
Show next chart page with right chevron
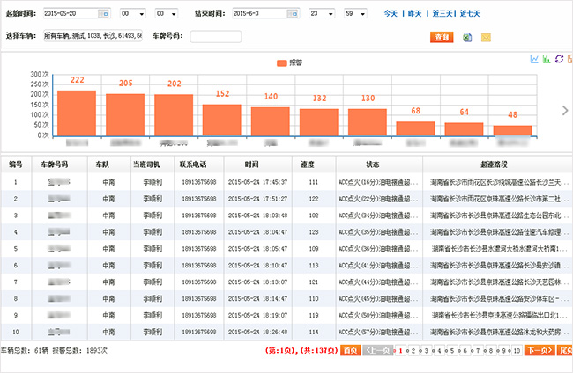(x=565, y=111)
